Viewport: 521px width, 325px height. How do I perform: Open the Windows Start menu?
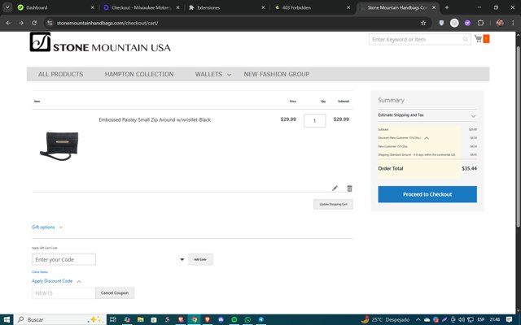point(7,319)
